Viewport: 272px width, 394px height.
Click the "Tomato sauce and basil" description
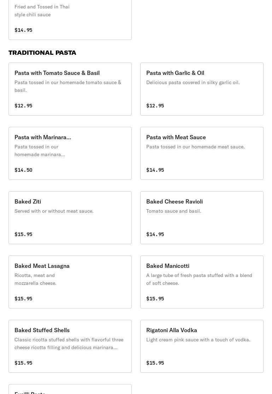pos(174,211)
